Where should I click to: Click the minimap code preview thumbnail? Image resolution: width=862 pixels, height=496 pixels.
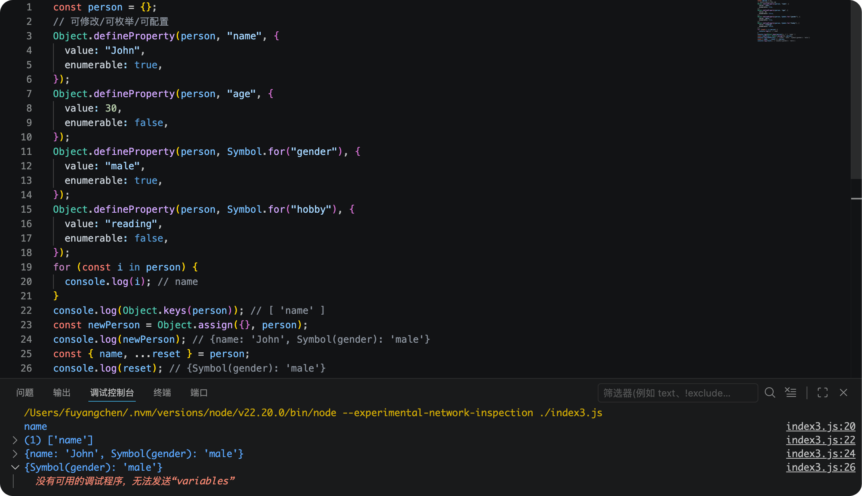click(x=783, y=21)
